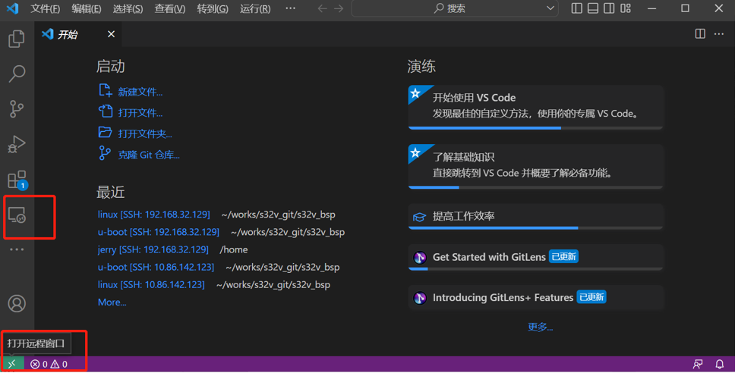The width and height of the screenshot is (735, 373).
Task: Open recent linux SSH 192.168.32.129 workspace
Action: pos(153,215)
